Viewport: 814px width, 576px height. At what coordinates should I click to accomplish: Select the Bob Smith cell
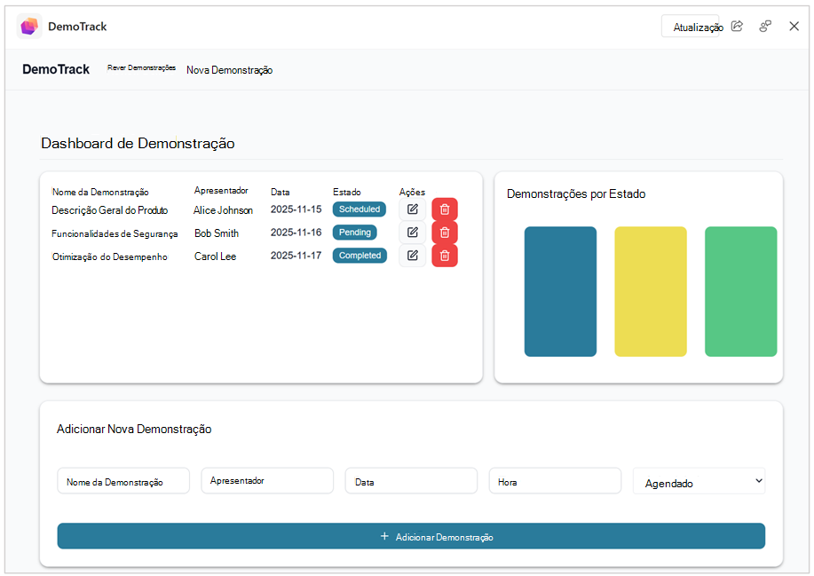pyautogui.click(x=217, y=233)
